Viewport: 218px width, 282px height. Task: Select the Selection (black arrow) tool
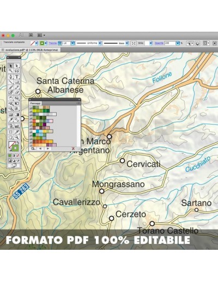pyautogui.click(x=11, y=66)
